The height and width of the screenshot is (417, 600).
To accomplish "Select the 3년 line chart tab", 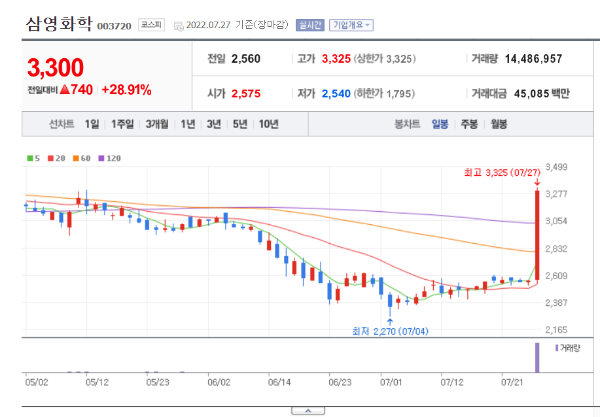I will [214, 124].
